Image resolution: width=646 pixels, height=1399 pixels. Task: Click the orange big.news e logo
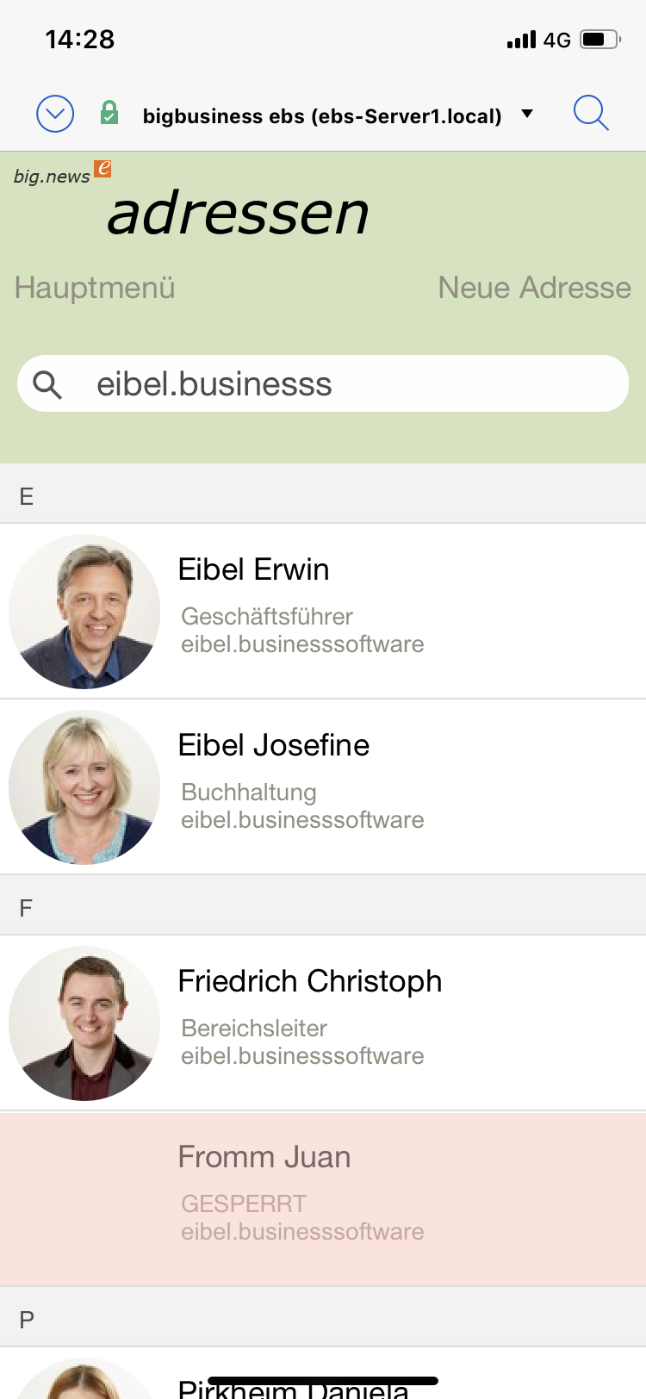(x=103, y=168)
